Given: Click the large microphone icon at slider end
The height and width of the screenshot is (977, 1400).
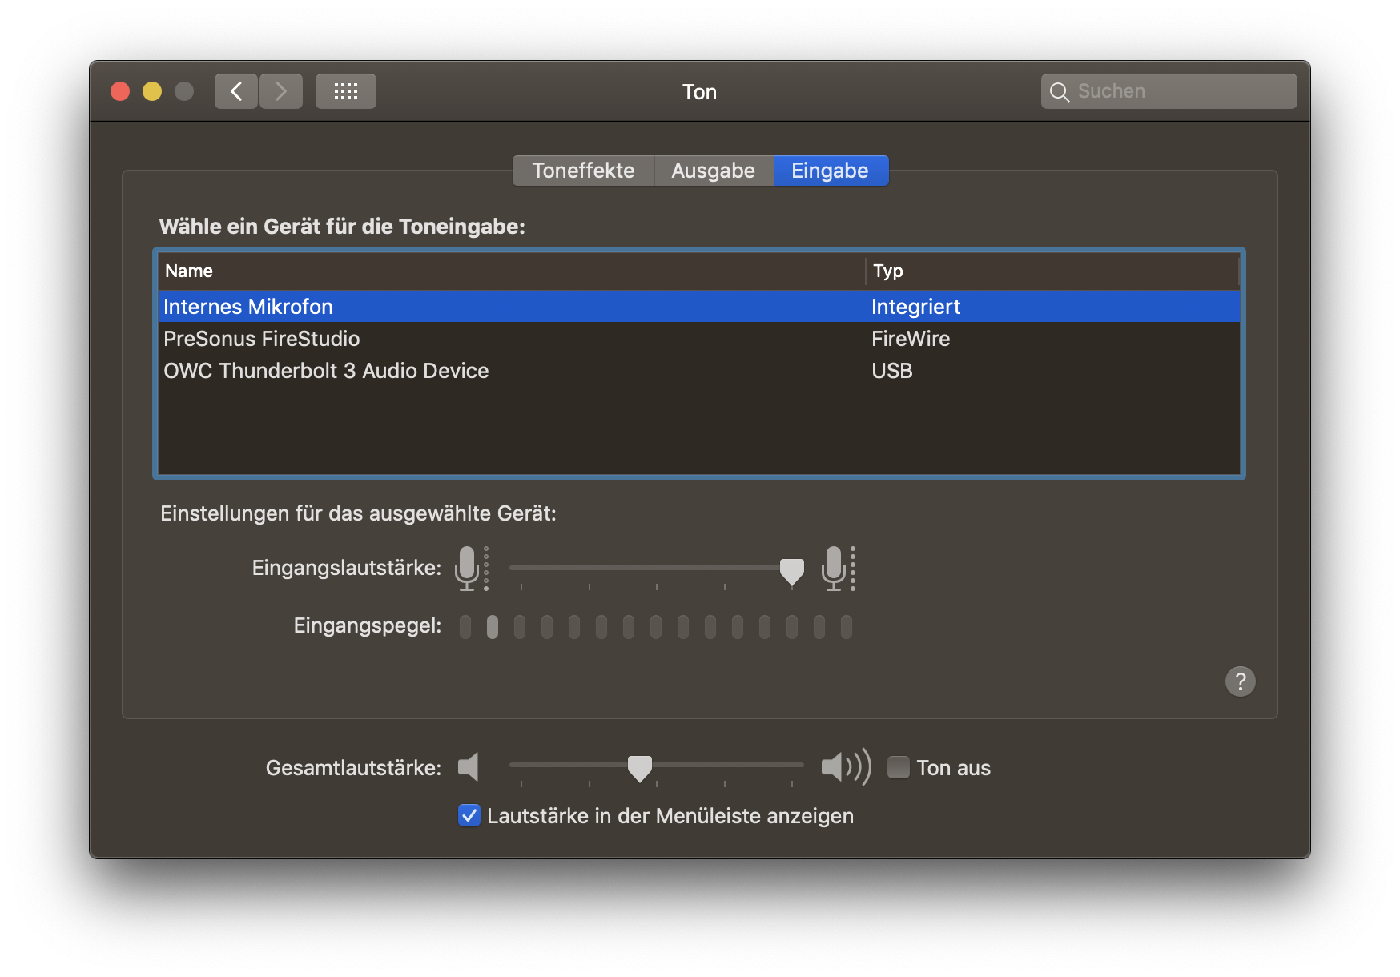Looking at the screenshot, I should pos(834,568).
